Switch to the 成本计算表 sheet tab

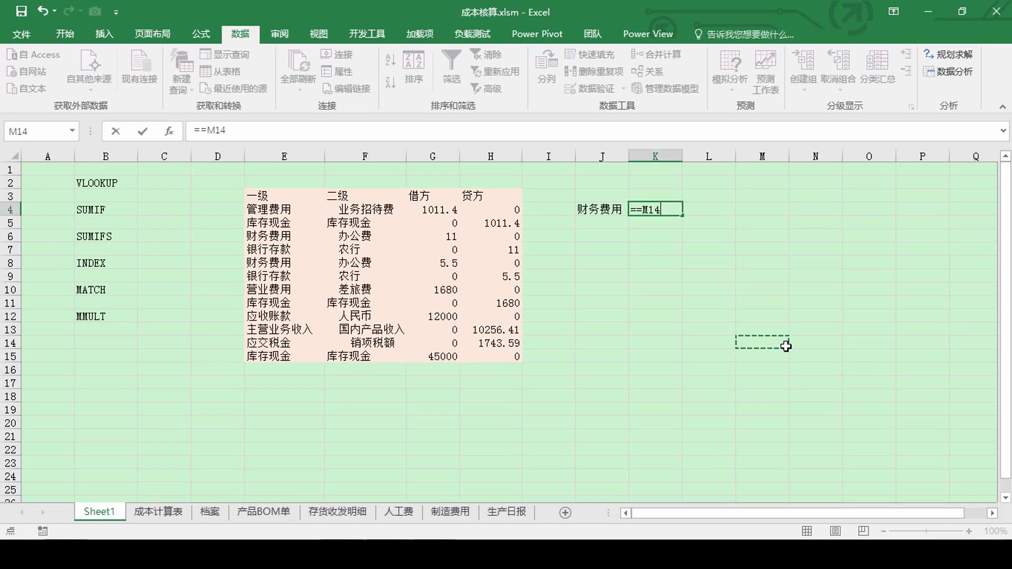click(157, 512)
